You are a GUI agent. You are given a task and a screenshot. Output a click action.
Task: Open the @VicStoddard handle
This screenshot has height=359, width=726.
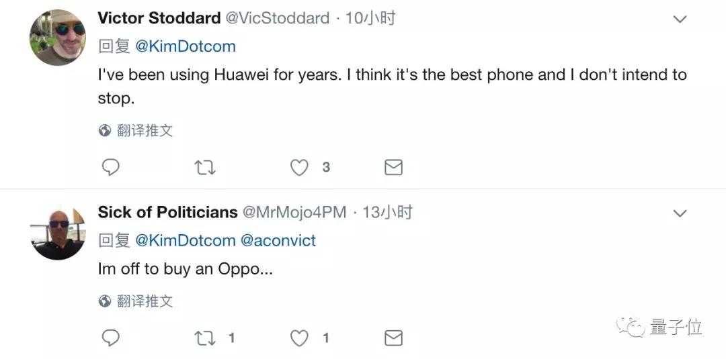pos(277,18)
